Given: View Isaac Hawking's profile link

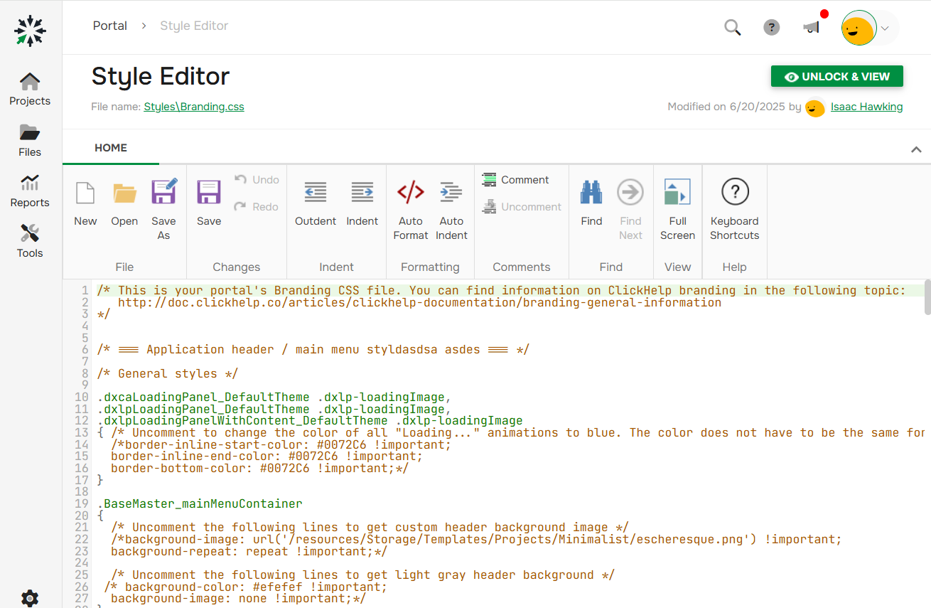Looking at the screenshot, I should click(x=867, y=106).
